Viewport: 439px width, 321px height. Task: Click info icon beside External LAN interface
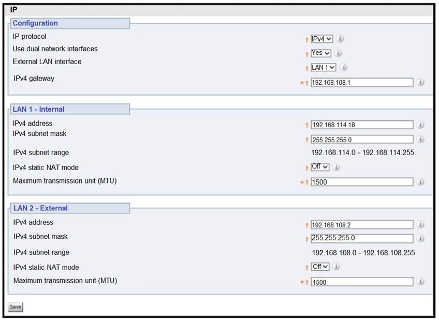coord(343,67)
